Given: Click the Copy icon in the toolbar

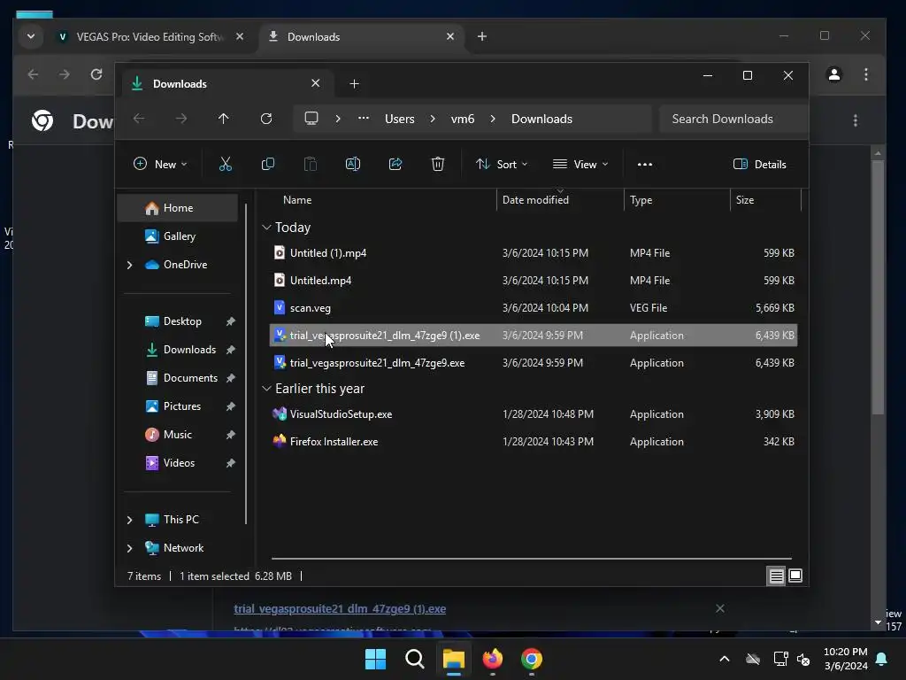Looking at the screenshot, I should coord(267,164).
